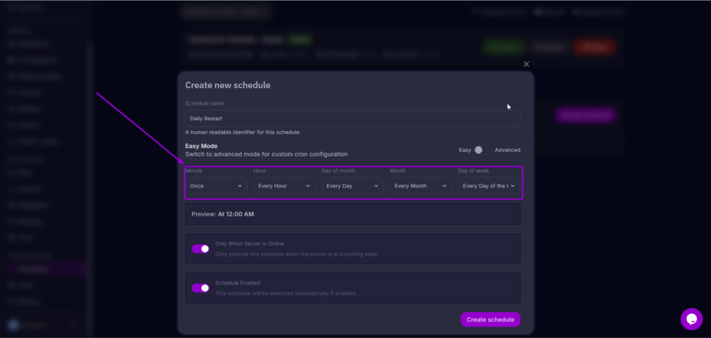Click the Create new schedule heading
This screenshot has height=338, width=711.
pos(228,85)
